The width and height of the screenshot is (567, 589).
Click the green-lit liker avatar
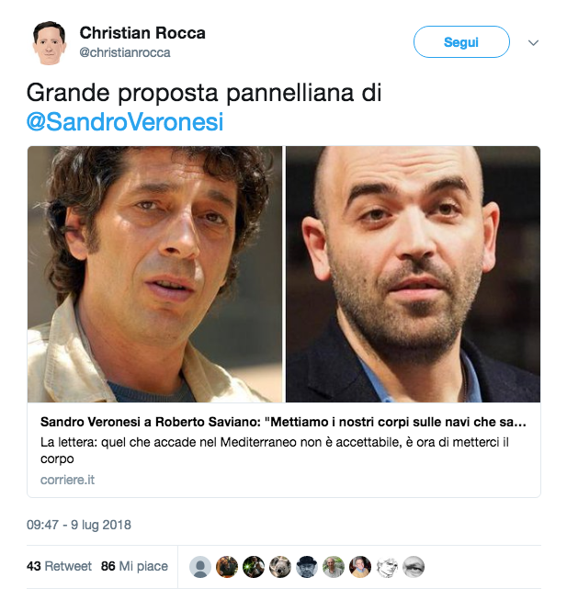(254, 567)
